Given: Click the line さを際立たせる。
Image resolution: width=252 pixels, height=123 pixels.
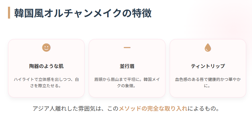Looking at the screenshot, I should pos(46,86).
